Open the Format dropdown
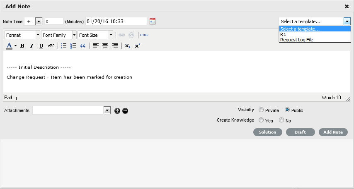The height and width of the screenshot is (189, 354). click(x=22, y=35)
